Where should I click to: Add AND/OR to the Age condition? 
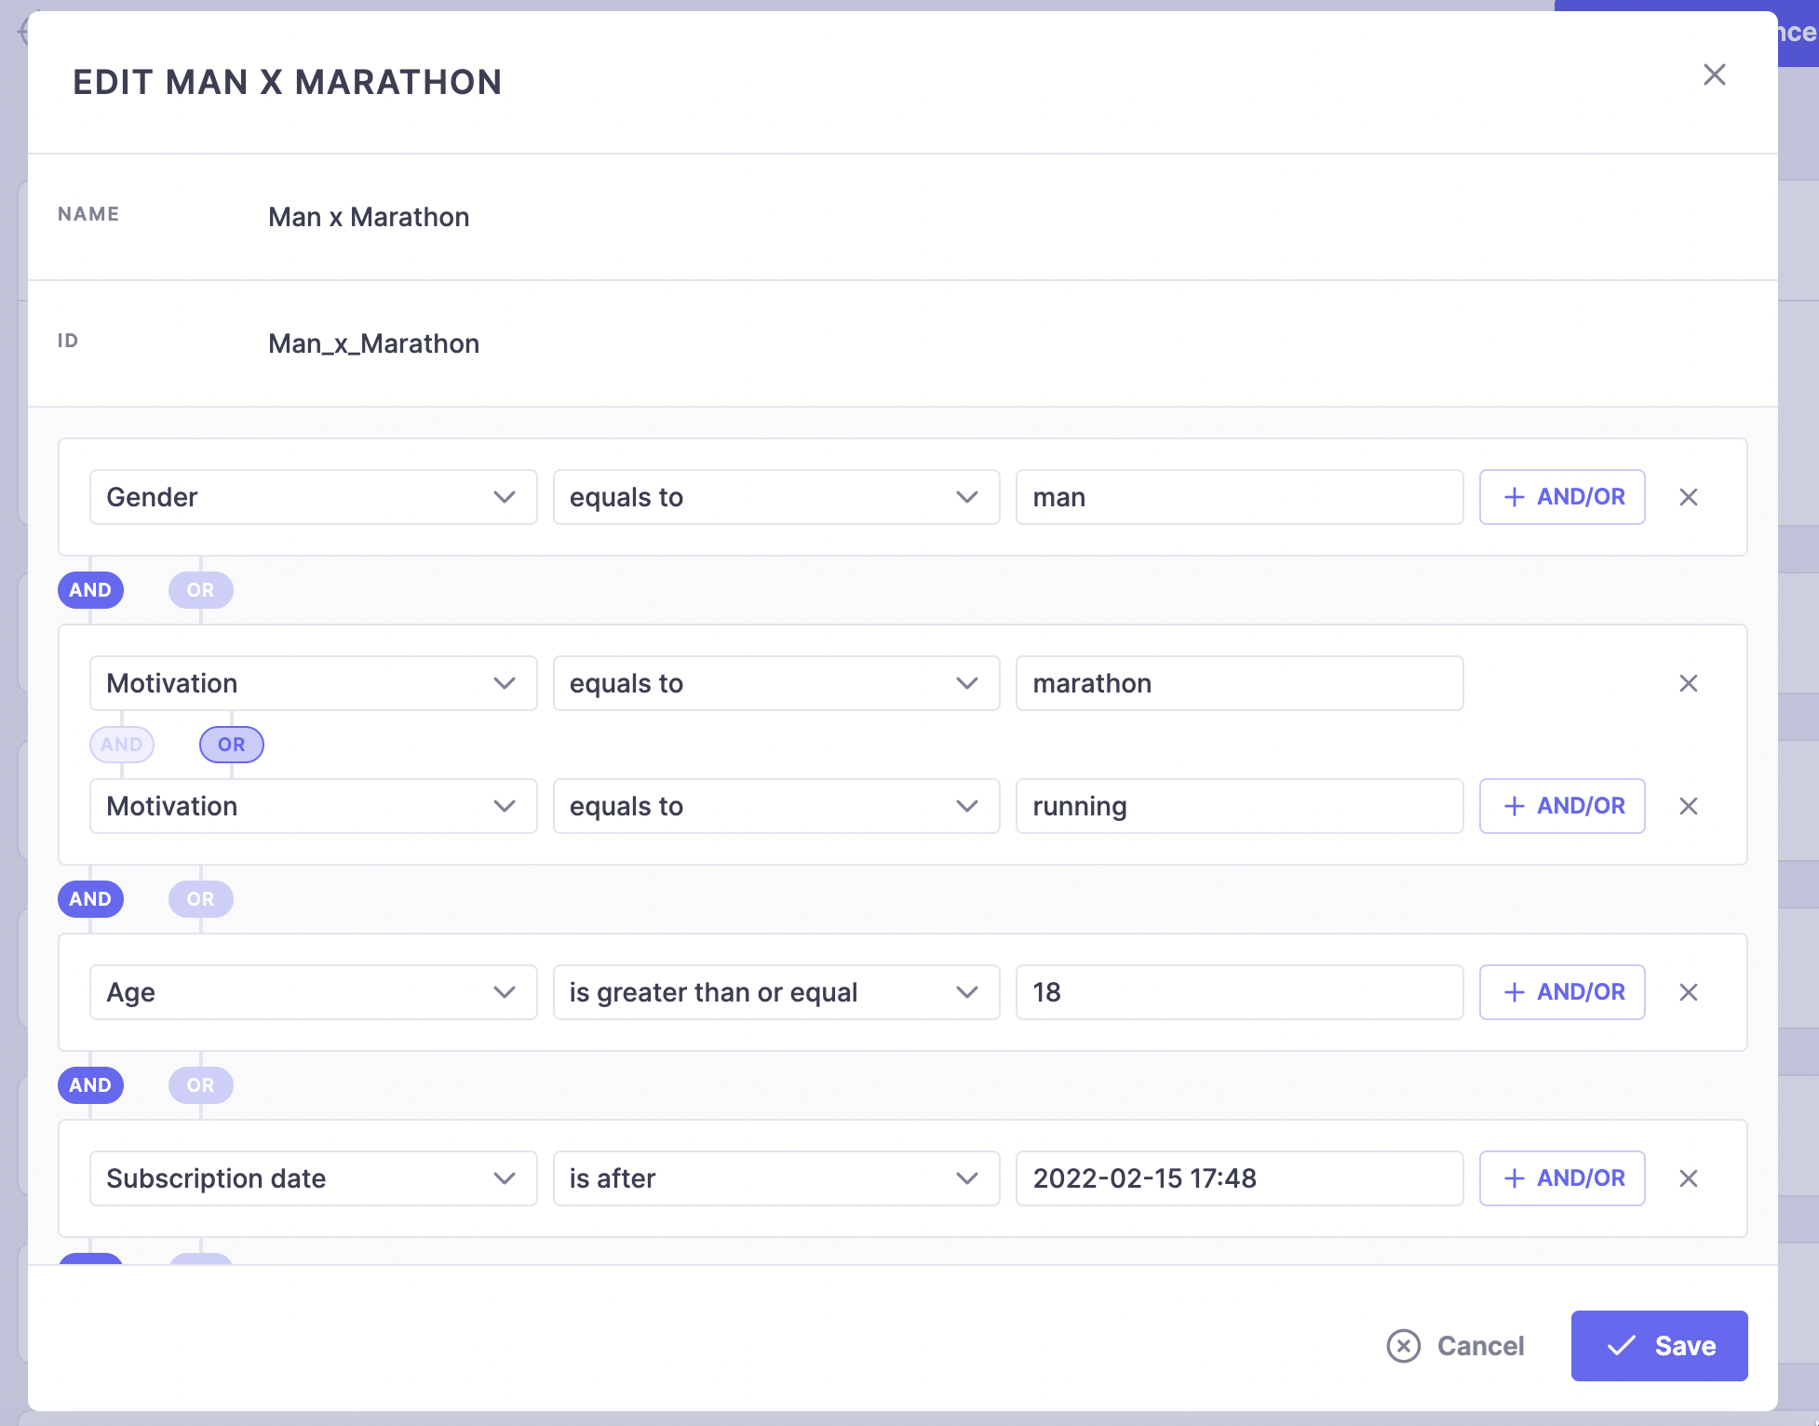[1562, 992]
